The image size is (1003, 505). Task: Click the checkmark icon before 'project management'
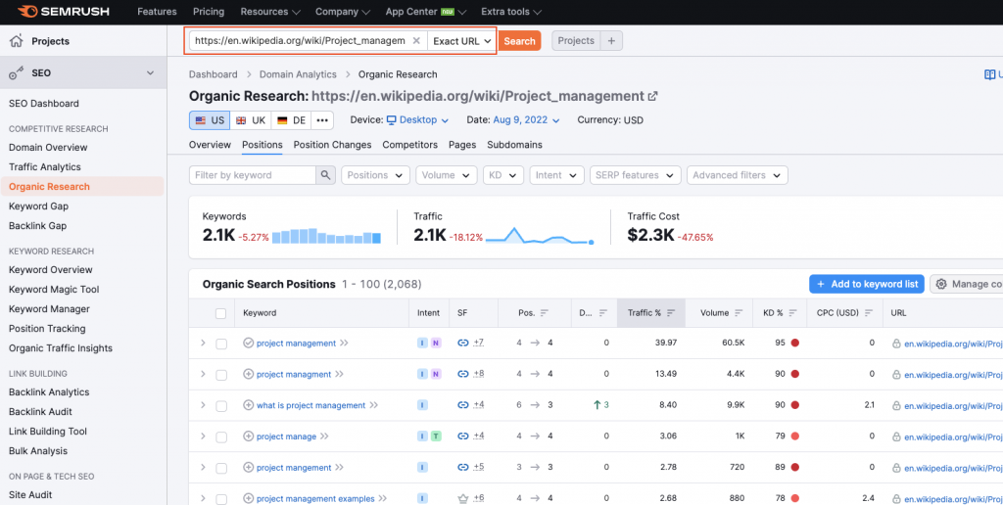[x=249, y=344]
